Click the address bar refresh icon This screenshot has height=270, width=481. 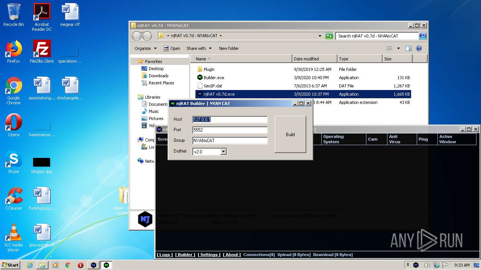329,36
